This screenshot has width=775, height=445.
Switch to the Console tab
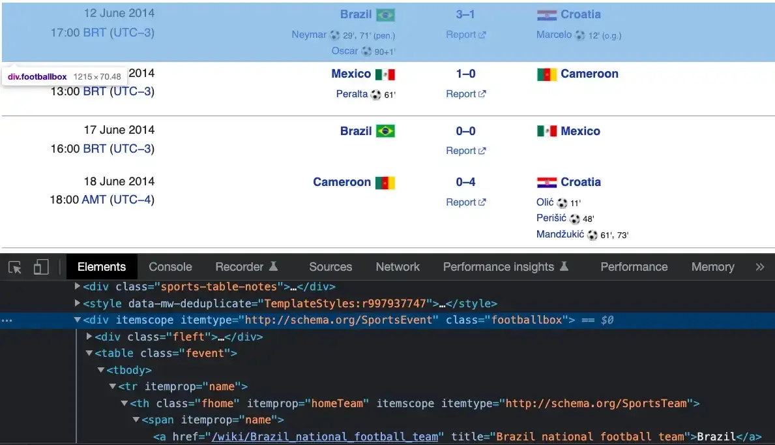[170, 267]
